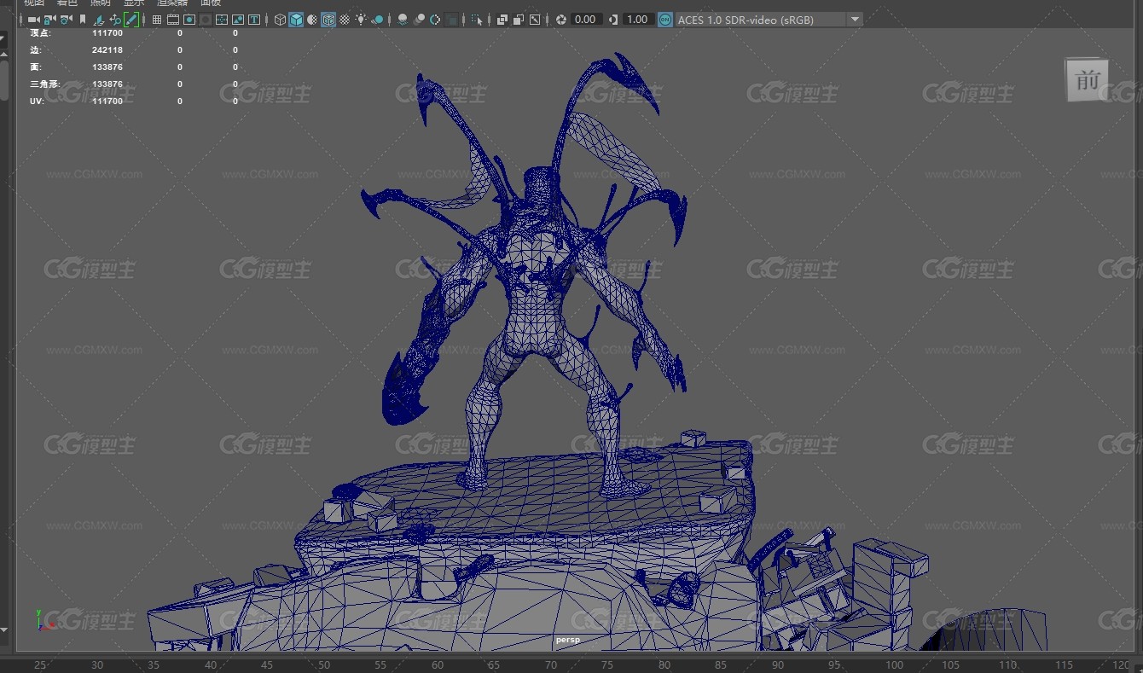The width and height of the screenshot is (1143, 673).
Task: Click the persp camera label
Action: pyautogui.click(x=567, y=639)
